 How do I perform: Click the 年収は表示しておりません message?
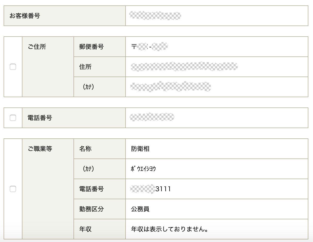click(170, 229)
